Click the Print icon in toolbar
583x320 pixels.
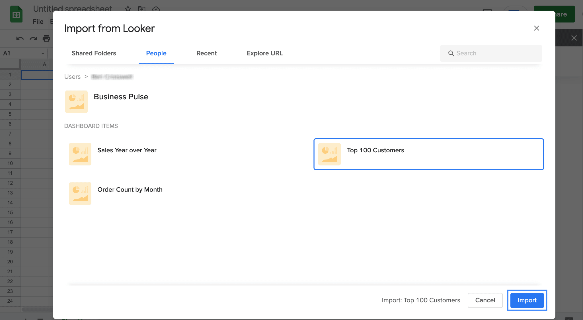click(46, 38)
